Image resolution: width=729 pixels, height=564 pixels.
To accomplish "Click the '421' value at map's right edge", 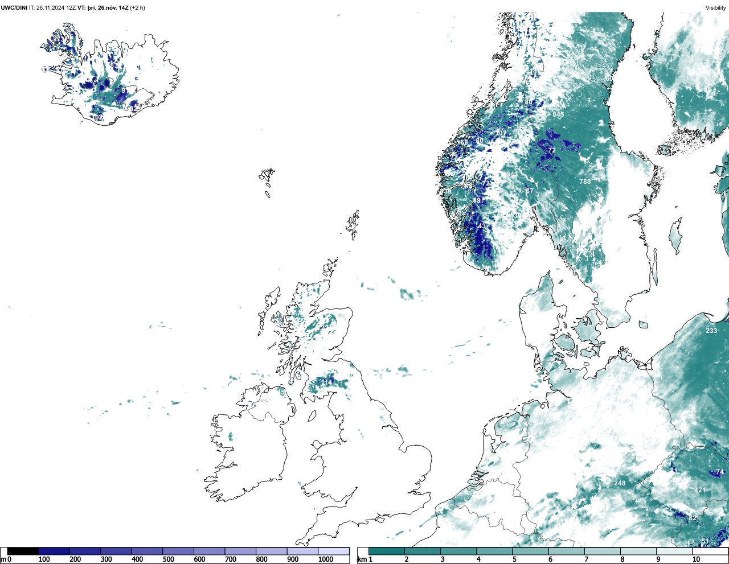I will coord(700,490).
